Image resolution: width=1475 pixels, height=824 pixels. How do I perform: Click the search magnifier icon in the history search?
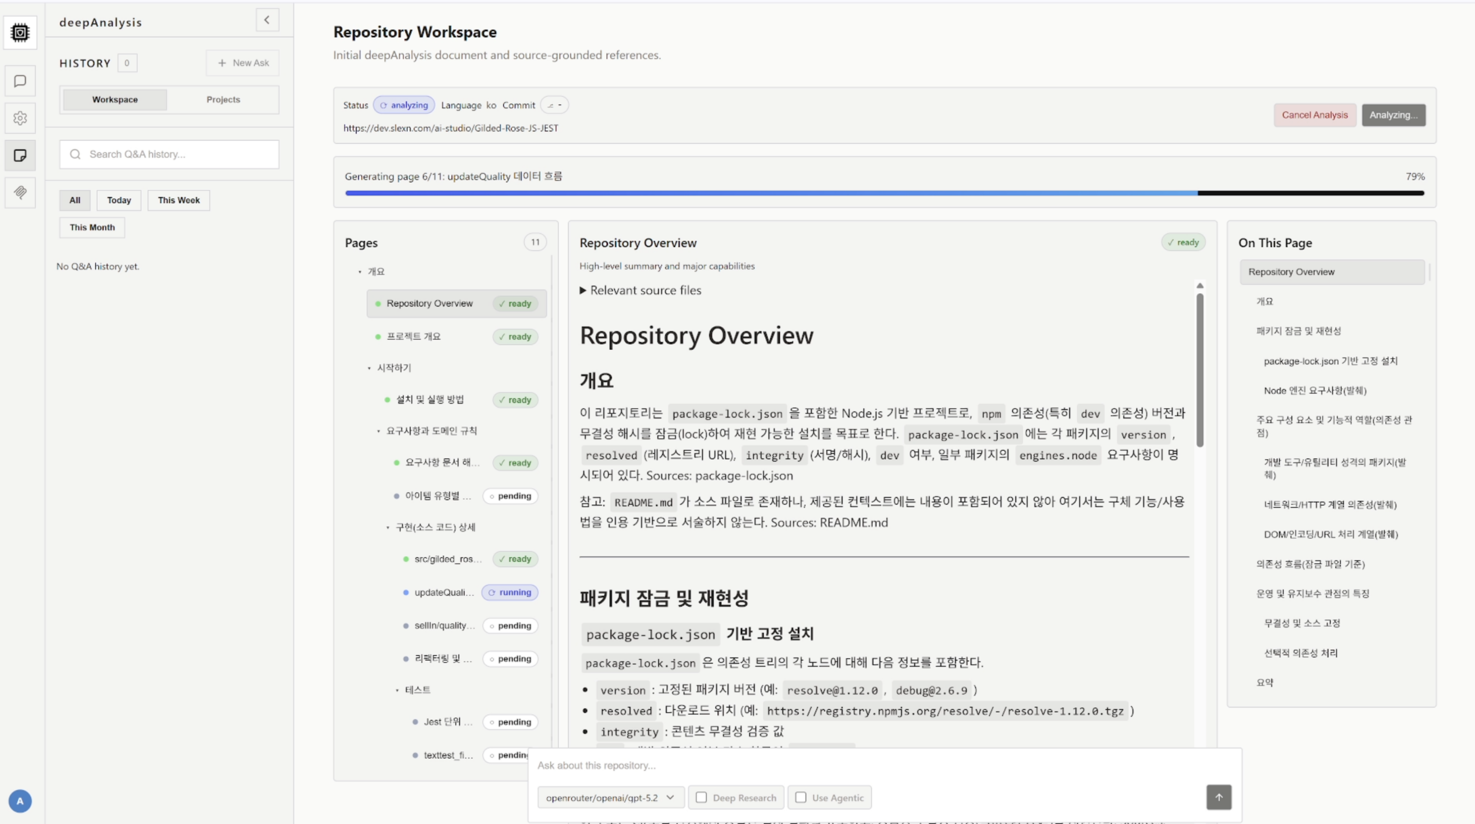(x=75, y=154)
